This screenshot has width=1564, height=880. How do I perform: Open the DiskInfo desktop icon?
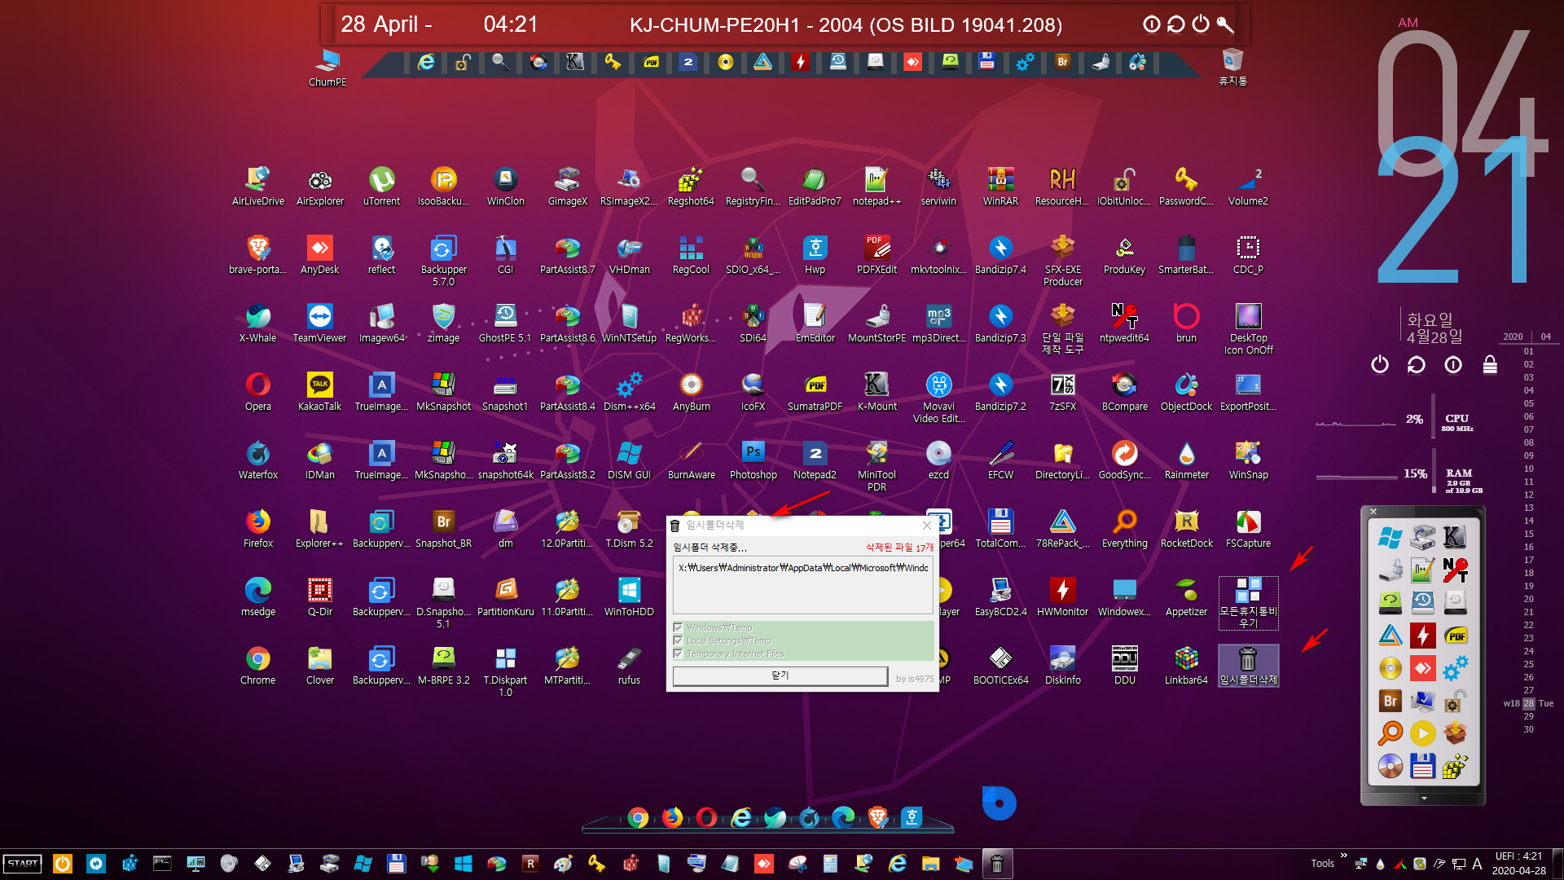tap(1062, 666)
